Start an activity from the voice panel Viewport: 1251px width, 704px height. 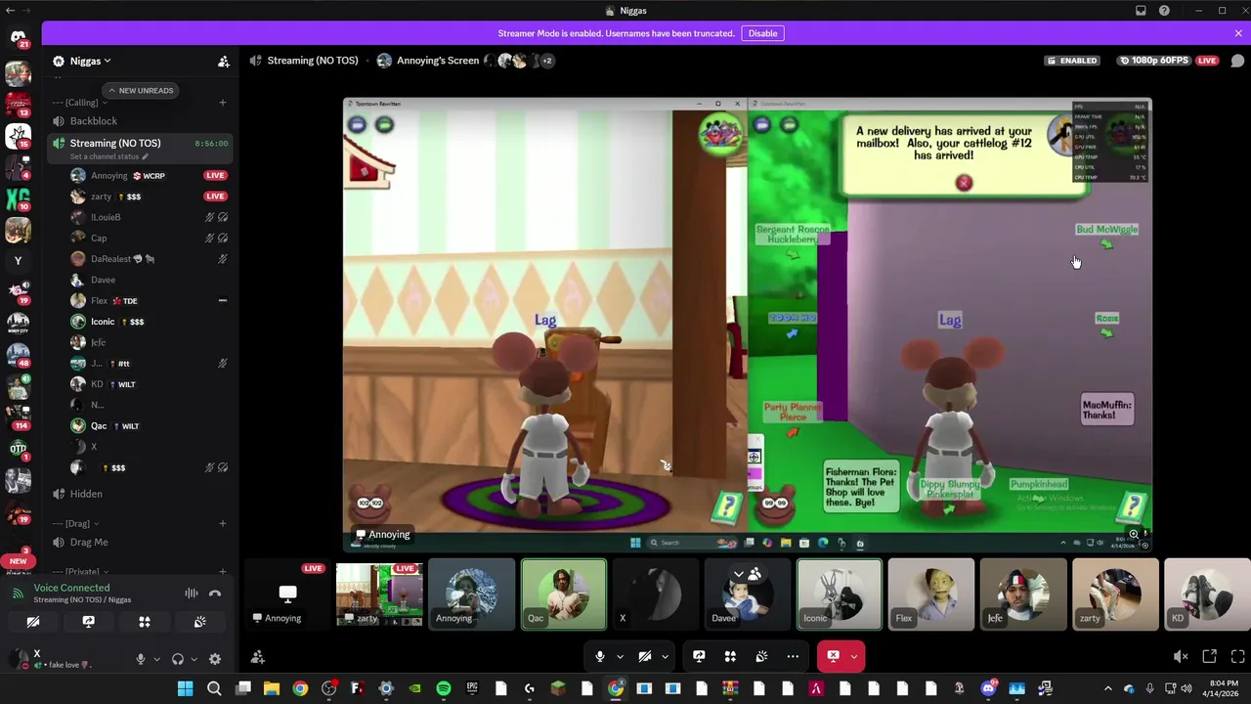(x=144, y=622)
